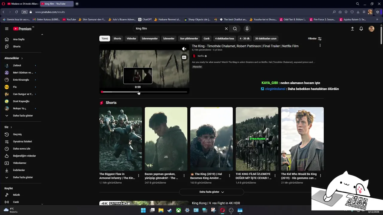Unmute the video preview
Image resolution: width=383 pixels, height=215 pixels.
pos(184,49)
